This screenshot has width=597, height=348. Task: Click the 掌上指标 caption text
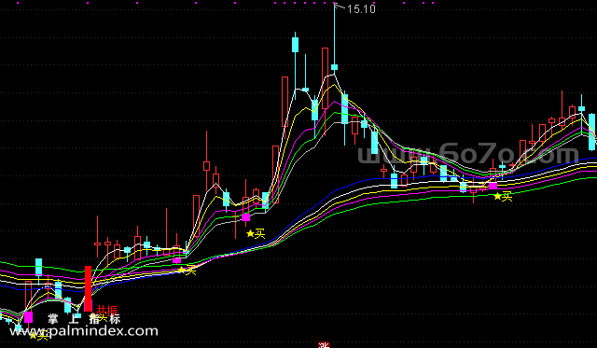pos(84,319)
